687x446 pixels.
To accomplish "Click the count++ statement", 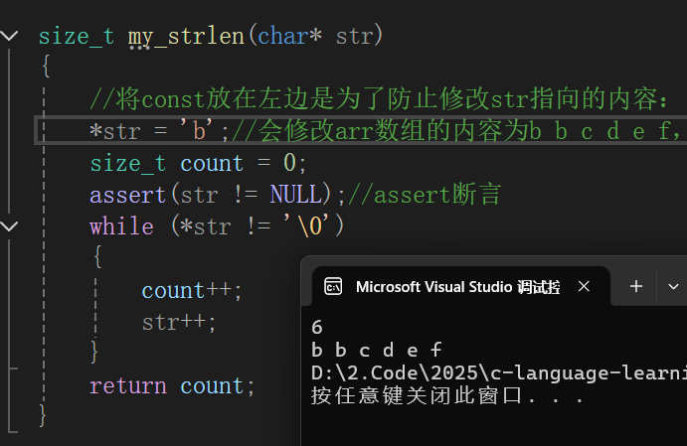I will [x=192, y=291].
